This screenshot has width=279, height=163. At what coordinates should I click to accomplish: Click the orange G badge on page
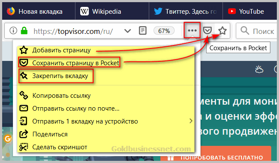pyautogui.click(x=7, y=139)
